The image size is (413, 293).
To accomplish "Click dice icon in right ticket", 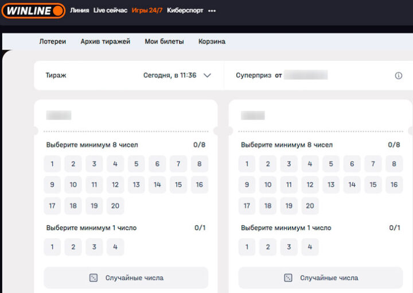I will click(x=288, y=277).
